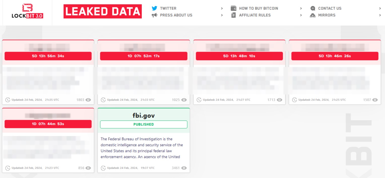Image resolution: width=385 pixels, height=178 pixels.
Task: Click the Mirrors cloud icon
Action: coord(313,15)
